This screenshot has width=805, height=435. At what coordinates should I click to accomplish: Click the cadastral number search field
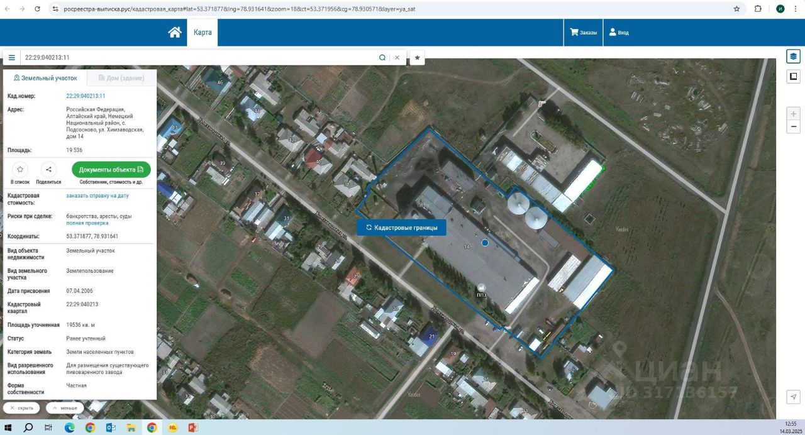(x=198, y=57)
